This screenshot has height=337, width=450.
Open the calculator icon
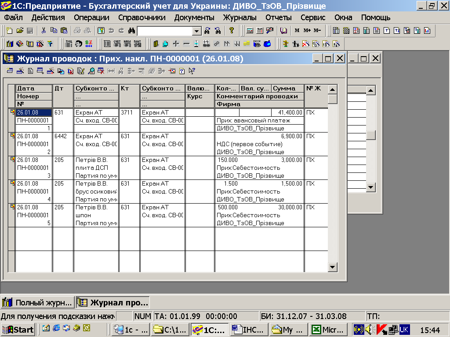(250, 30)
